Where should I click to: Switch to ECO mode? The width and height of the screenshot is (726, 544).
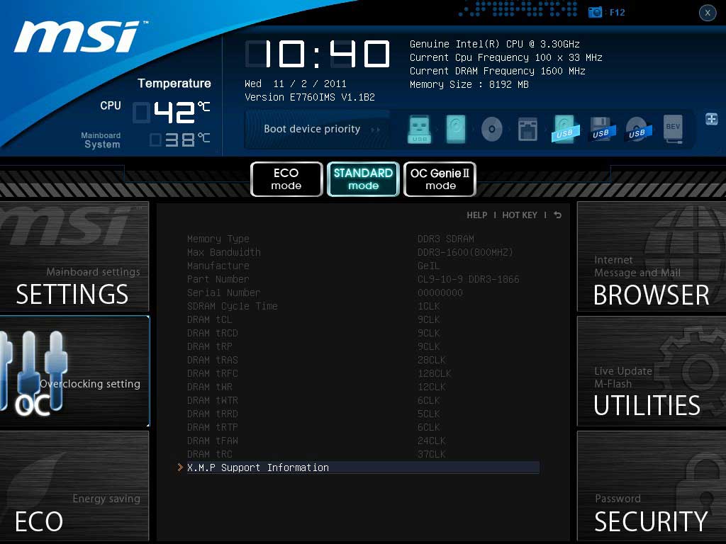[x=286, y=179]
